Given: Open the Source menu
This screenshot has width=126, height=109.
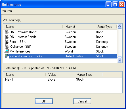Looking at the screenshot, I should [7, 11].
